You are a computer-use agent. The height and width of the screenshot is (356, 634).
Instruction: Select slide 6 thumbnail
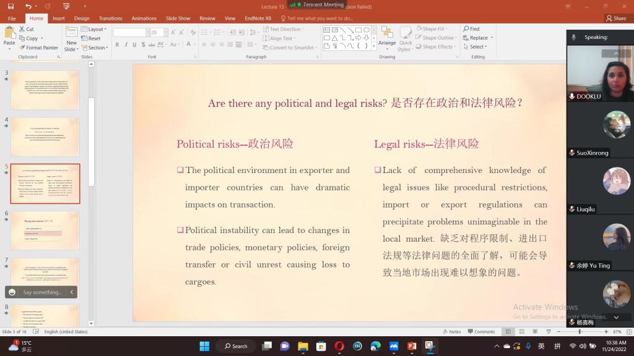45,231
